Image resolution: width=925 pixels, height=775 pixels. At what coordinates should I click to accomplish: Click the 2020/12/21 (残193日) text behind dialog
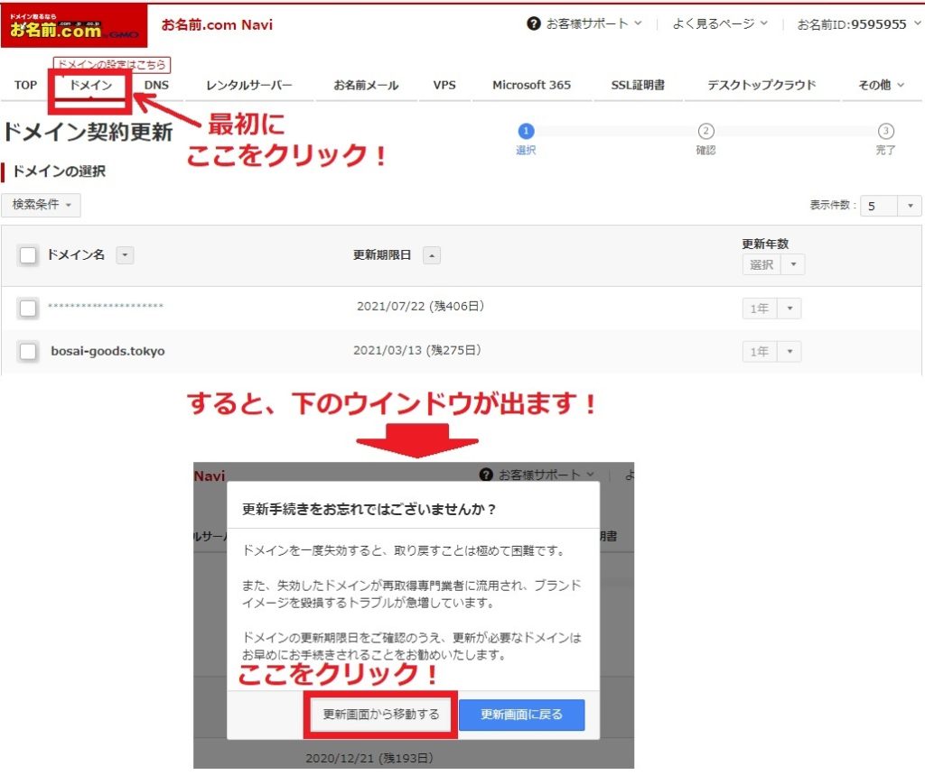tap(369, 758)
